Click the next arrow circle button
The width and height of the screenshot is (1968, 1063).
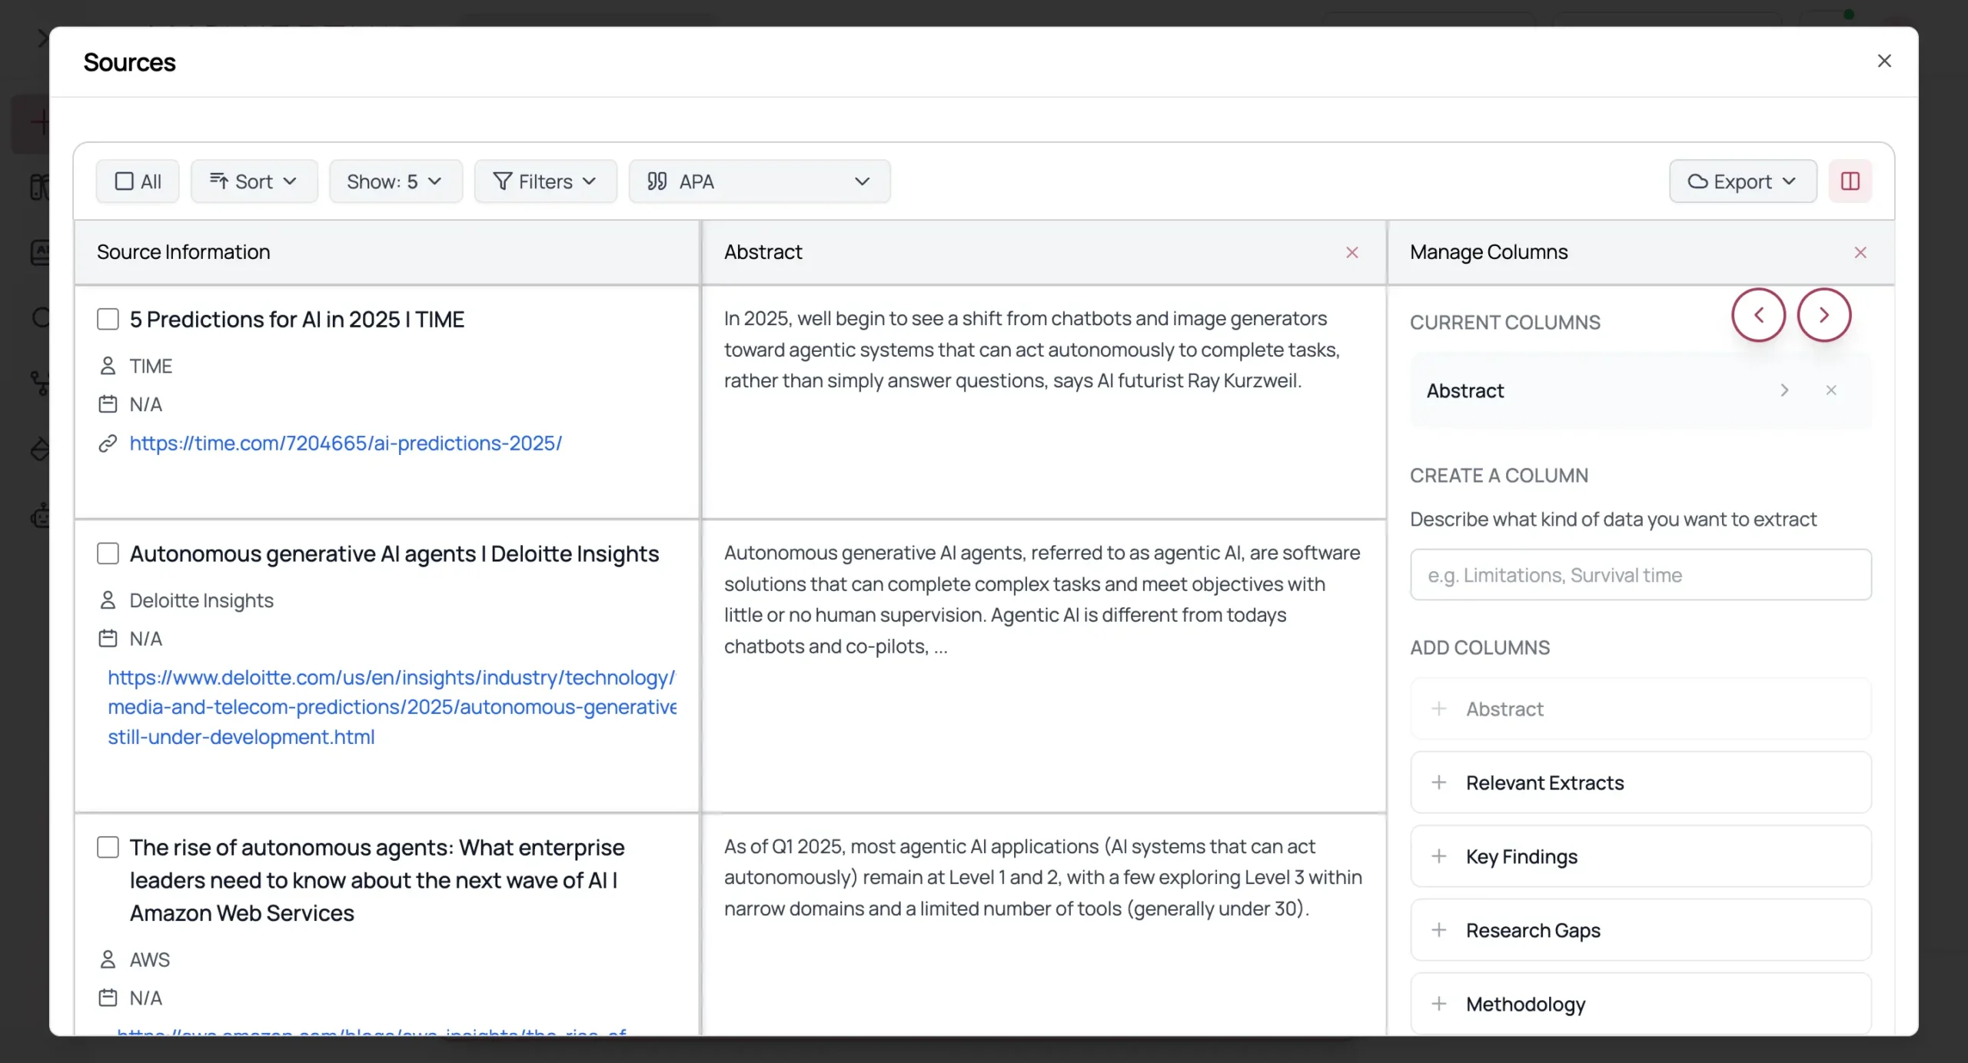tap(1823, 315)
